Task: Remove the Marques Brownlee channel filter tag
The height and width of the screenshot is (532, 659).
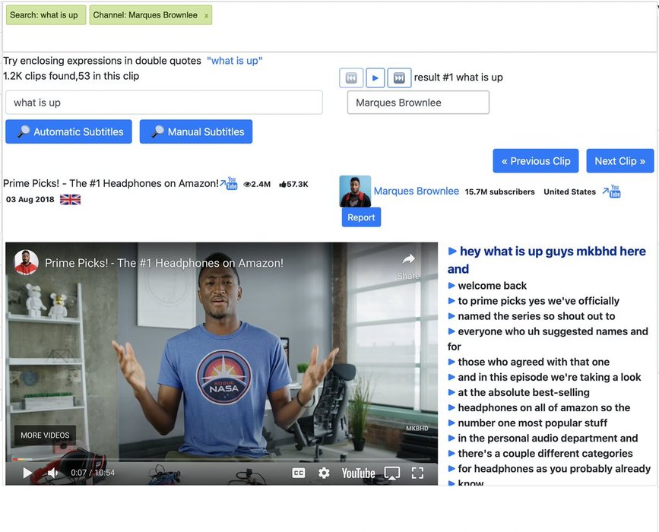Action: pyautogui.click(x=206, y=15)
